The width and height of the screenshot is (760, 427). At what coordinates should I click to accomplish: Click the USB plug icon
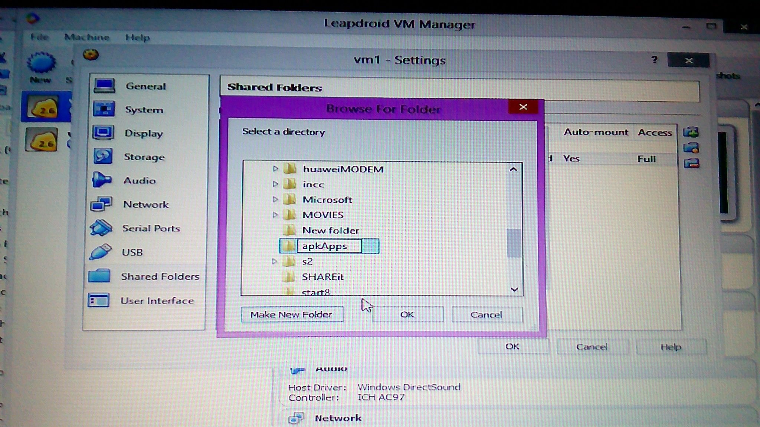tap(100, 252)
